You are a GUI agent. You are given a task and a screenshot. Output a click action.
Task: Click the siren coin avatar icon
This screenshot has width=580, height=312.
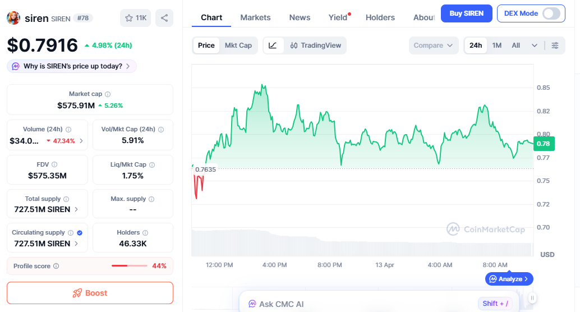13,18
